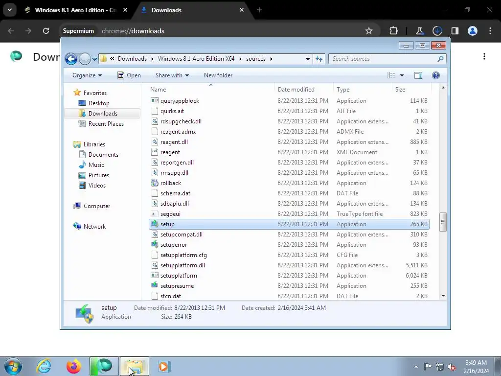Select the queryappblock application icon

(155, 101)
